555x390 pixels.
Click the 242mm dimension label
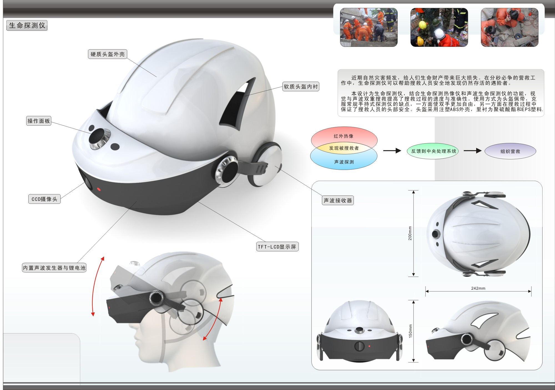(x=478, y=288)
